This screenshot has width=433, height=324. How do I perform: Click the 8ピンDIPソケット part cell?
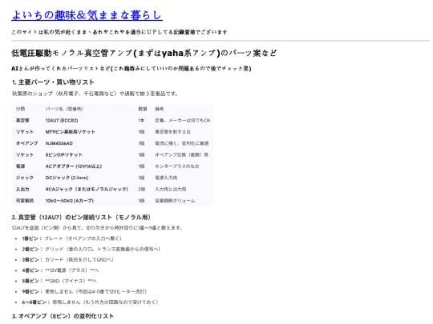(64, 155)
